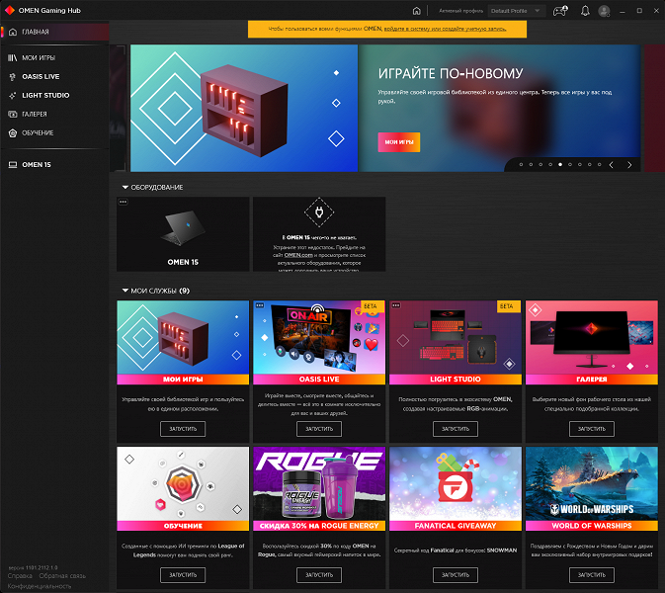Launch World of Warships with ЗАПУСТИТЬ

point(592,575)
